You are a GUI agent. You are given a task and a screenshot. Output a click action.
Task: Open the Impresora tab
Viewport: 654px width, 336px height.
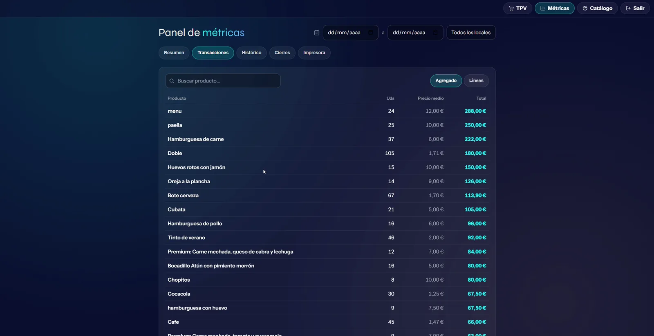pyautogui.click(x=314, y=53)
